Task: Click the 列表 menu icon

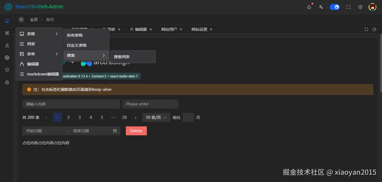Action: tap(22, 44)
